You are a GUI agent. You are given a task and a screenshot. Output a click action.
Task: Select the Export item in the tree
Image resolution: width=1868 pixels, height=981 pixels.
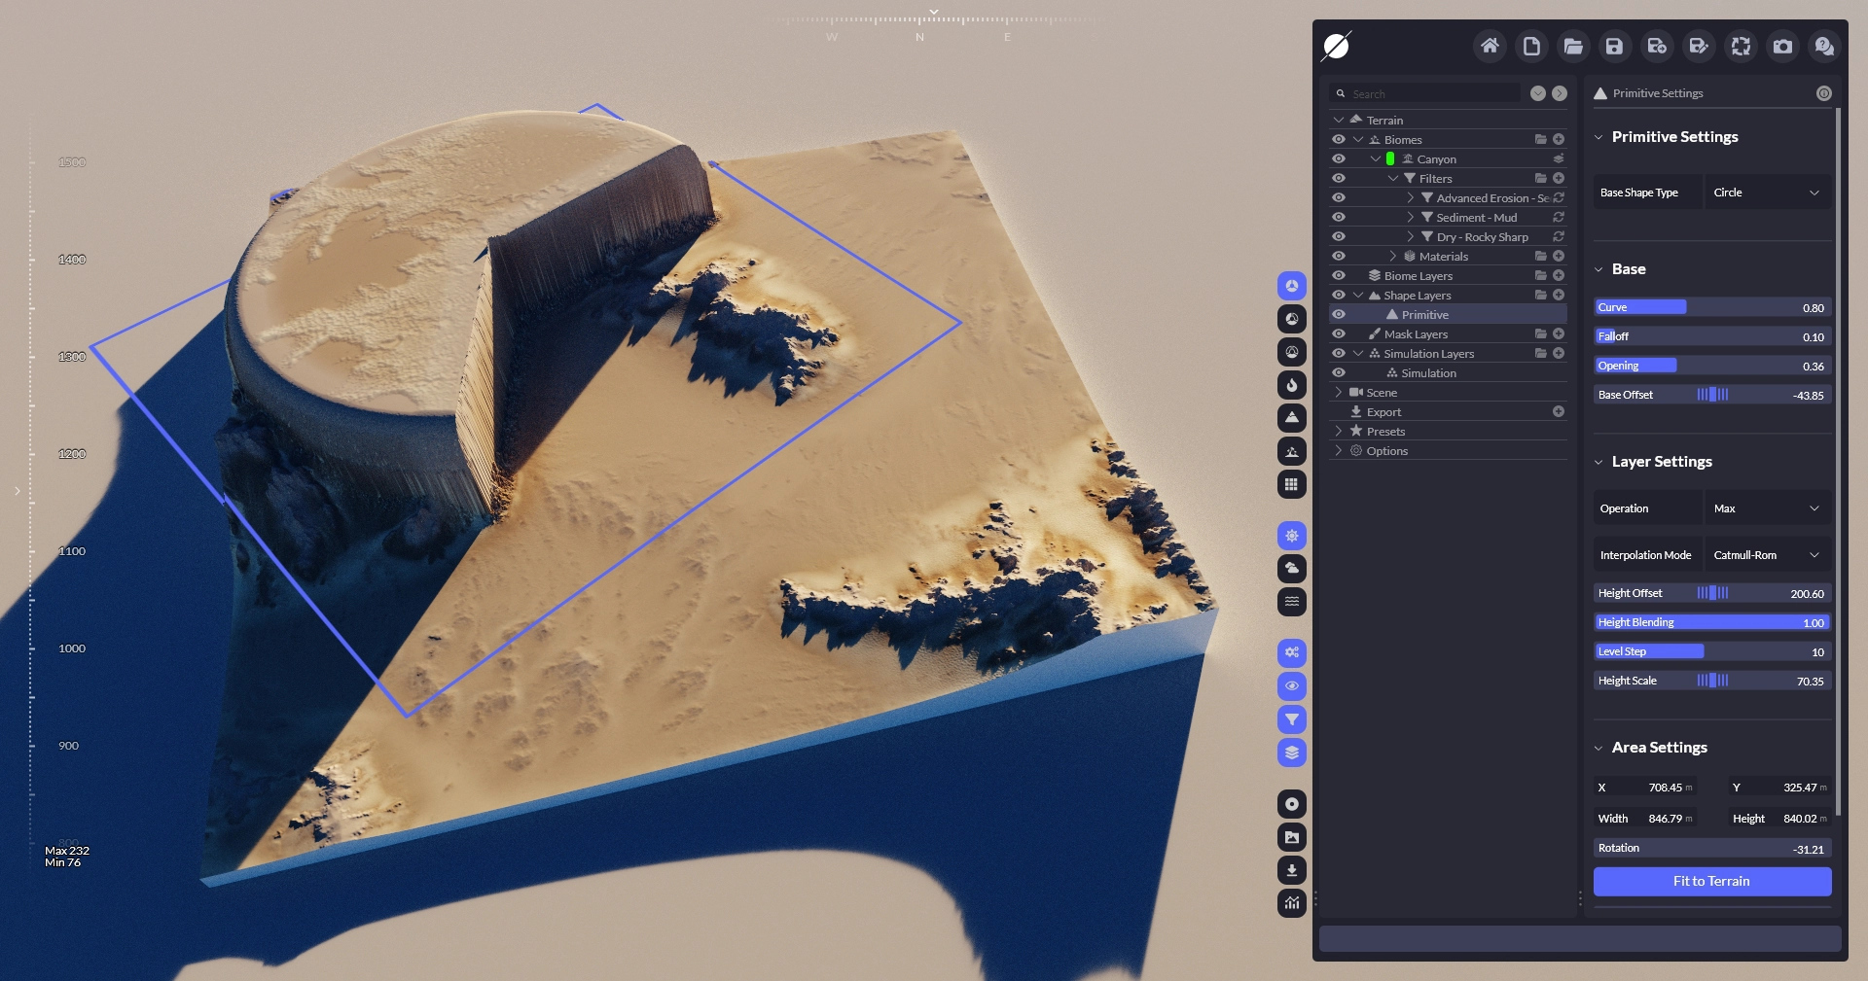1383,412
